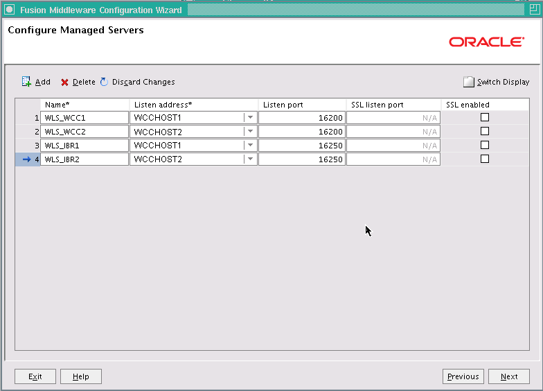Click the window menu icon in title bar
Viewport: 543px width, 391px height.
[10, 10]
